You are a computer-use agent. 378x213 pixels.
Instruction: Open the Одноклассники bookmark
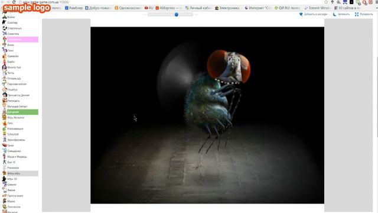coord(128,8)
